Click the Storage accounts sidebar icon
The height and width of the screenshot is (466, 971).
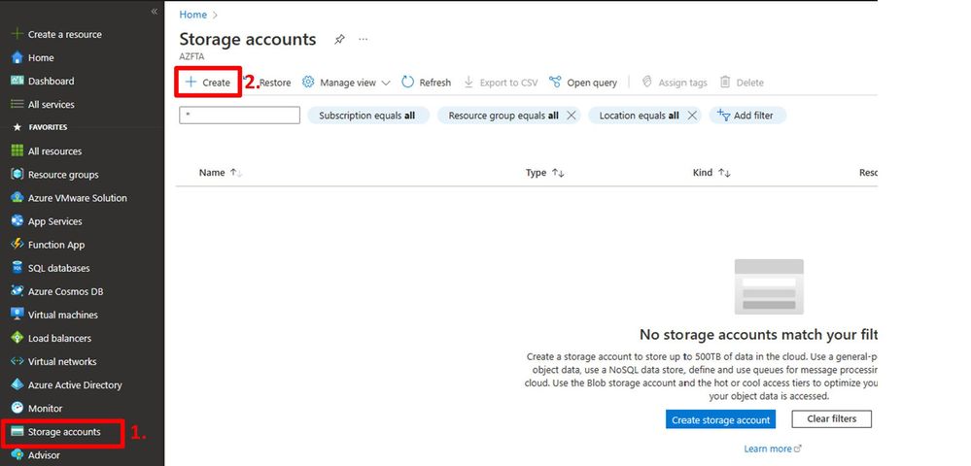pos(17,431)
